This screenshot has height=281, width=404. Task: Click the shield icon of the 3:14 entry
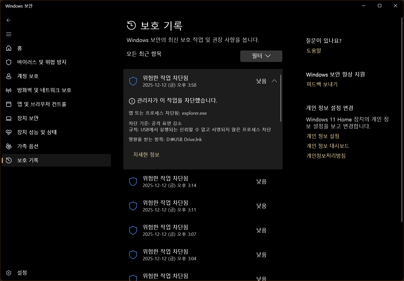(x=133, y=182)
